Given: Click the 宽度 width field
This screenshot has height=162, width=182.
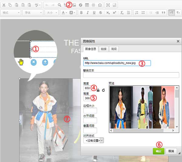Looking at the screenshot, I should click(x=90, y=88).
